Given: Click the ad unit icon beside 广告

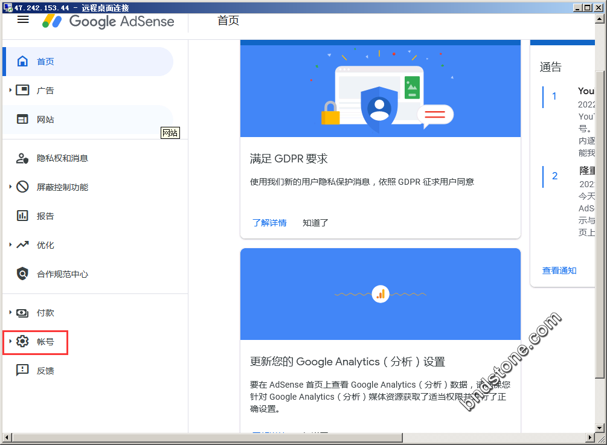Looking at the screenshot, I should pyautogui.click(x=22, y=90).
